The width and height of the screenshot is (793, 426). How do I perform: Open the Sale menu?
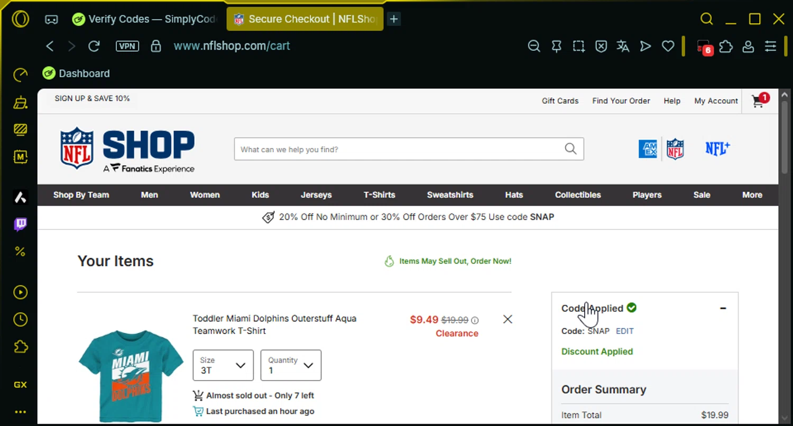[702, 195]
